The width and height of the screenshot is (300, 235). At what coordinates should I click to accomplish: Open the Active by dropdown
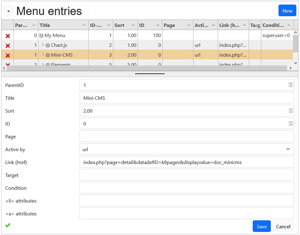187,149
